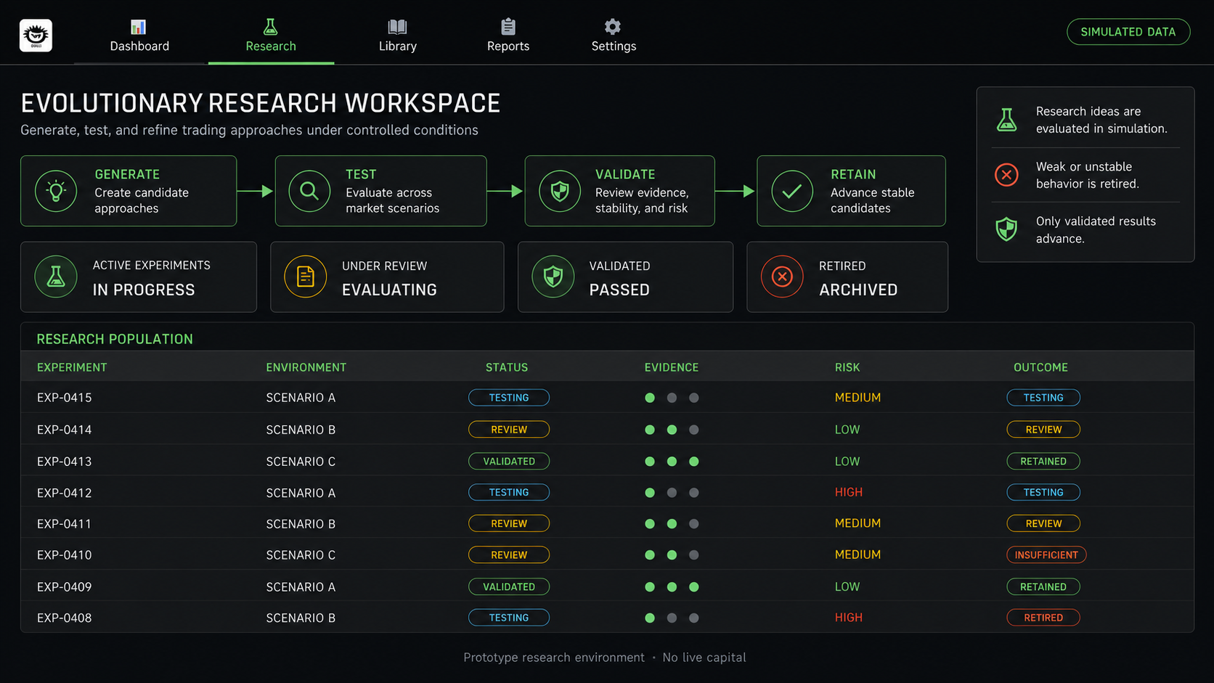This screenshot has width=1214, height=683.
Task: Select experiment EXP-0415
Action: pos(607,398)
